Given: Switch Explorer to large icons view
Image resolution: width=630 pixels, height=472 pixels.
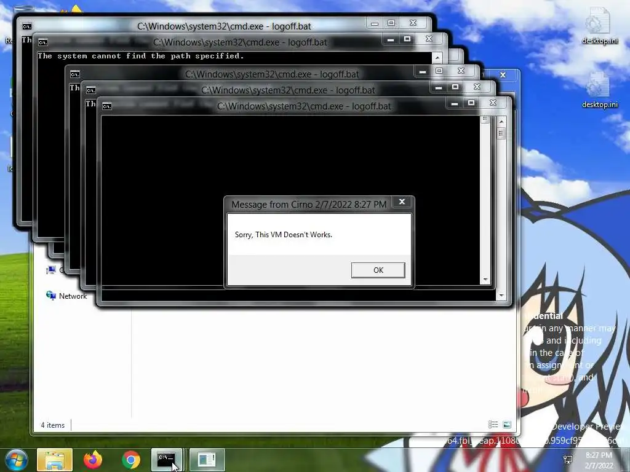Looking at the screenshot, I should pyautogui.click(x=507, y=424).
